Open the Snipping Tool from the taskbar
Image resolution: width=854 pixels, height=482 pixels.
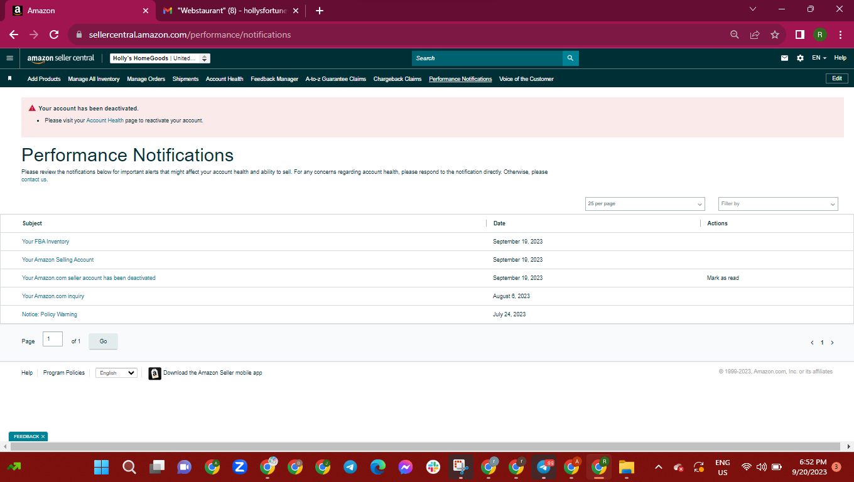(x=461, y=467)
